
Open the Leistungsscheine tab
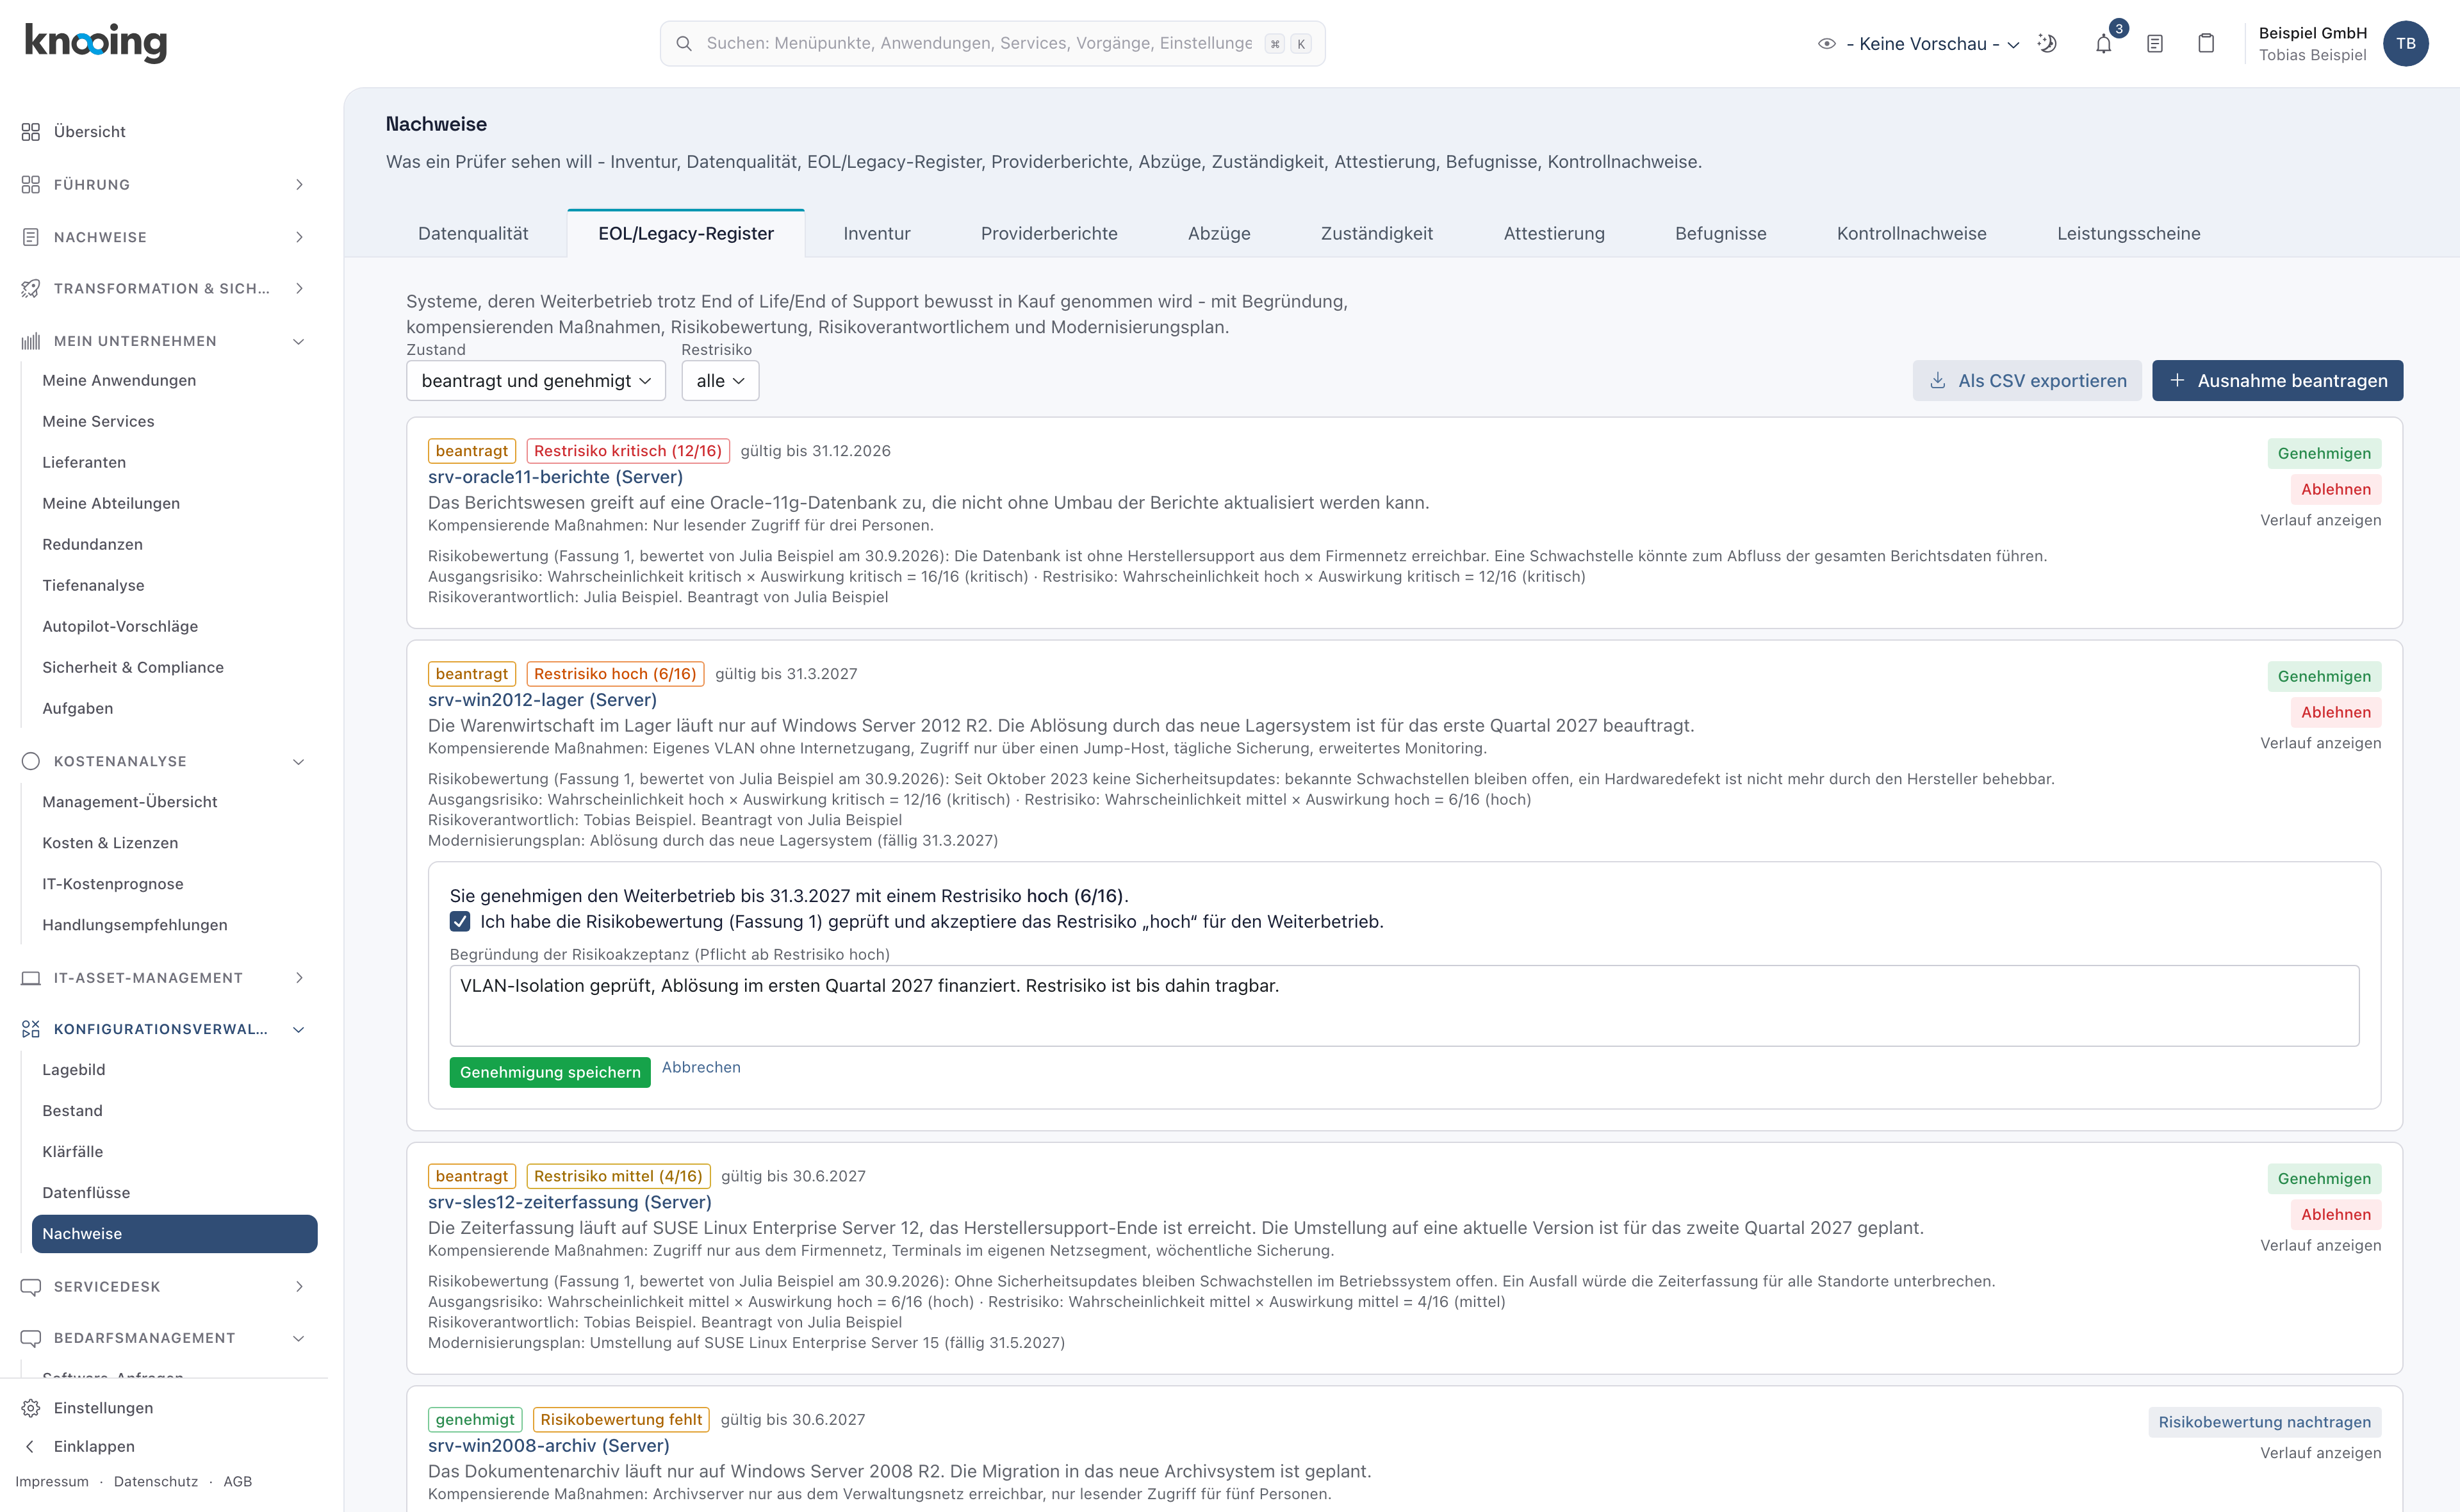pos(2128,234)
